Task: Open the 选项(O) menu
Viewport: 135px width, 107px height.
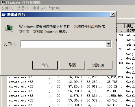Action: [x=23, y=8]
